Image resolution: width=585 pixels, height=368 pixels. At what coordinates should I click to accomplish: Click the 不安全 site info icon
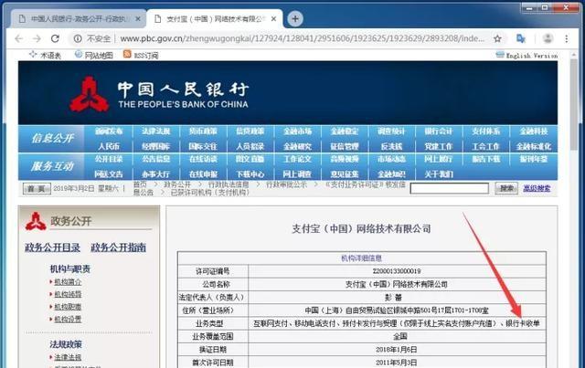pos(78,38)
